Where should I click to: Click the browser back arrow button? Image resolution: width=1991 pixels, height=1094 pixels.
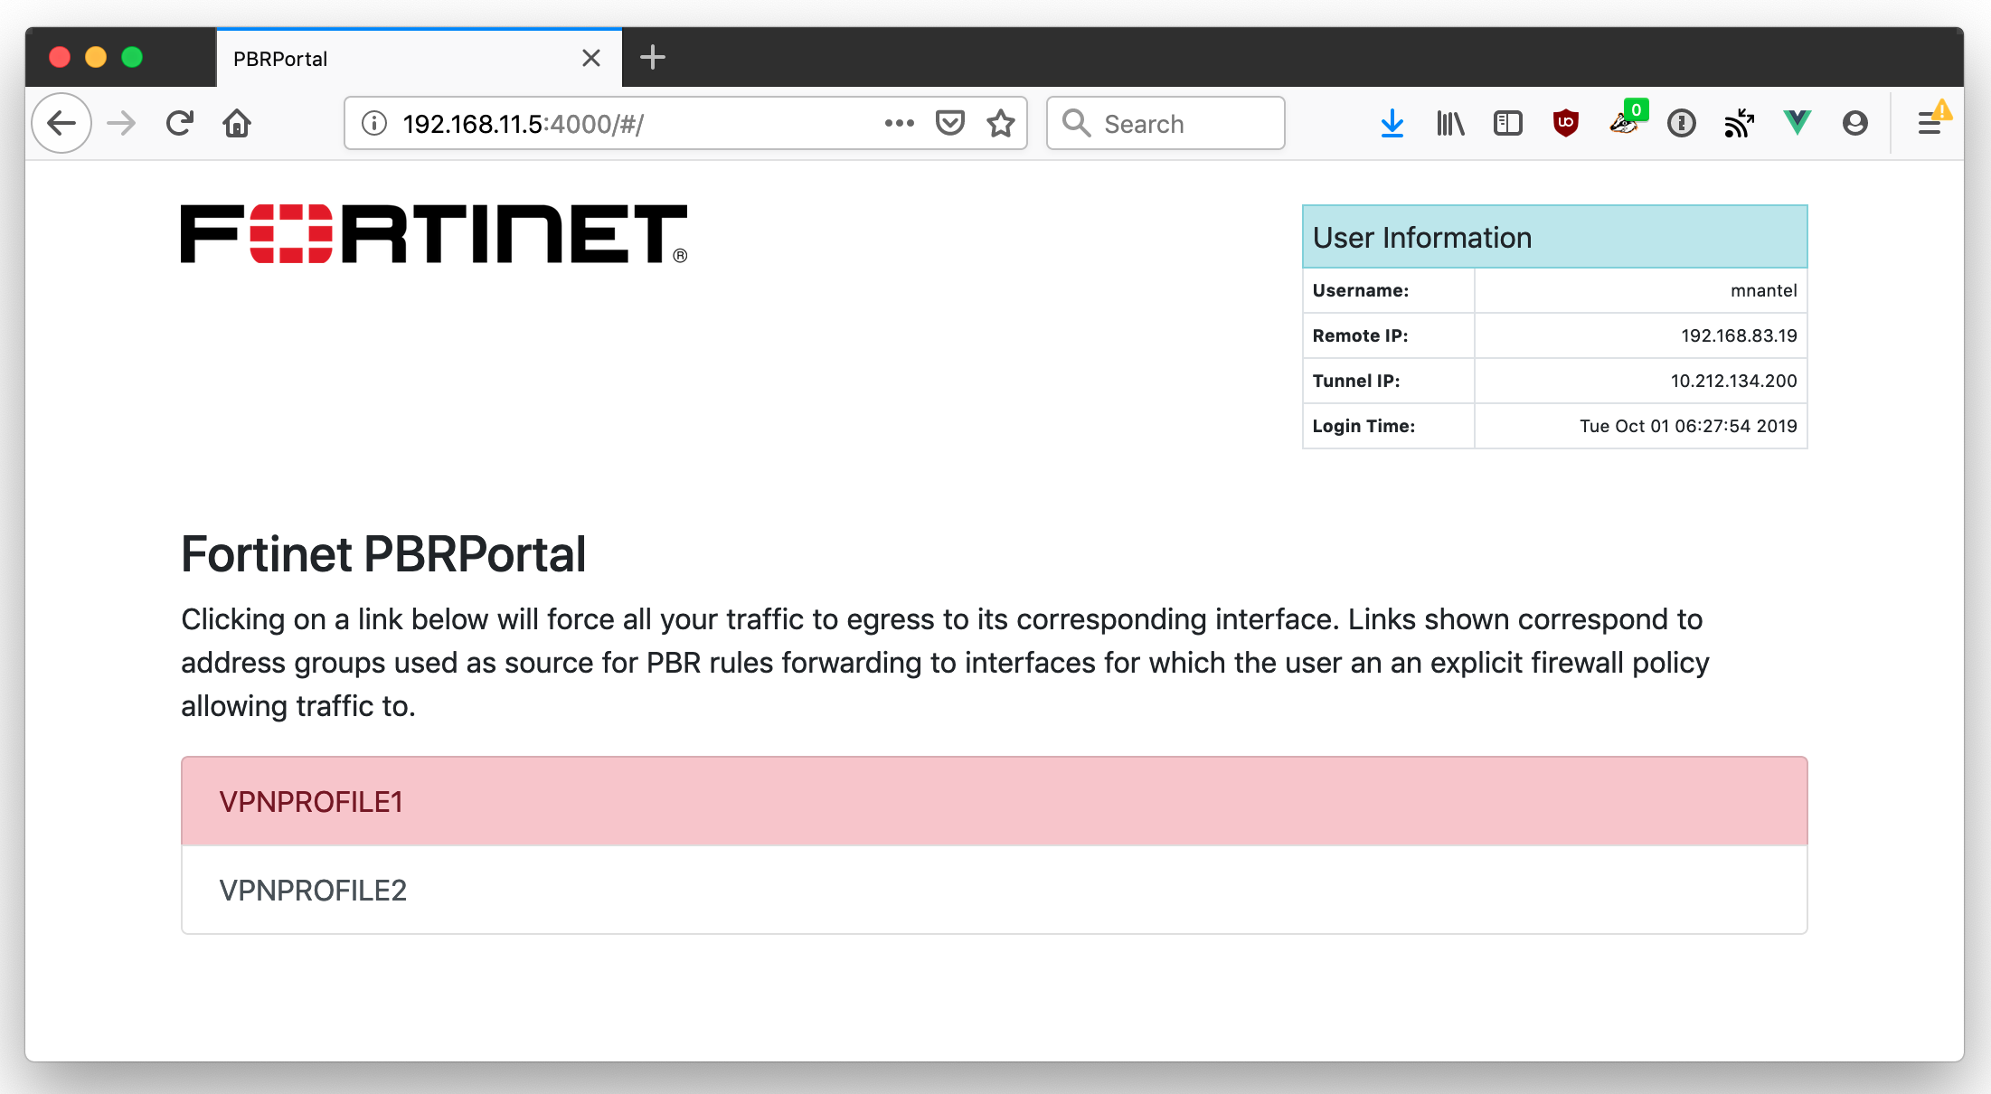(x=61, y=123)
